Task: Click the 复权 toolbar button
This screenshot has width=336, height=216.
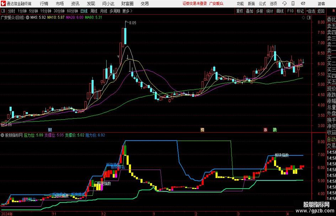Action: point(240,11)
